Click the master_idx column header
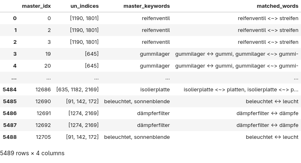The width and height of the screenshot is (301, 163). pos(36,6)
